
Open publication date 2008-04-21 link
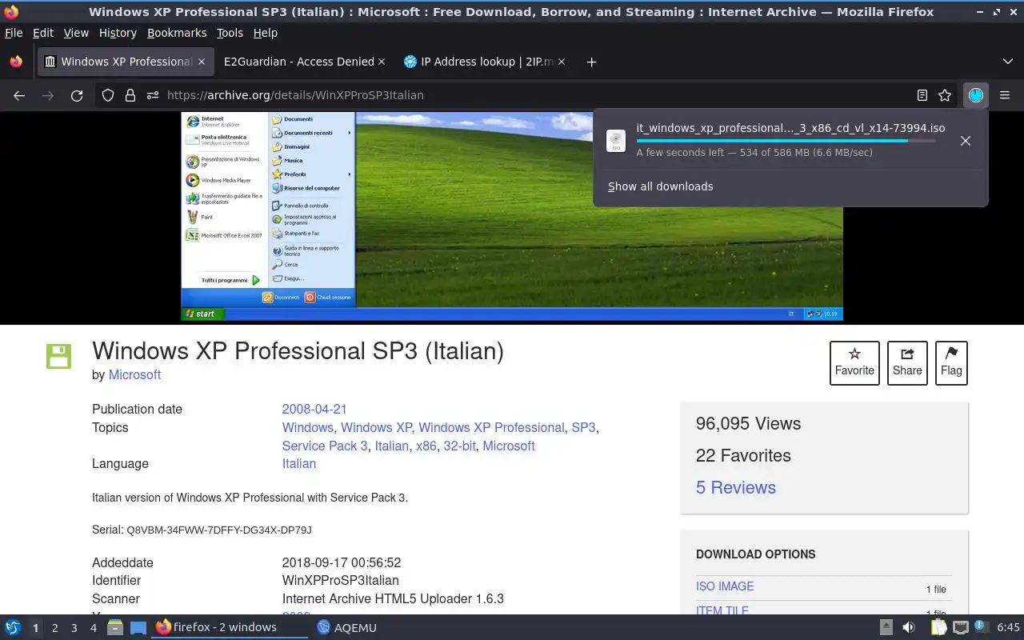coord(314,409)
